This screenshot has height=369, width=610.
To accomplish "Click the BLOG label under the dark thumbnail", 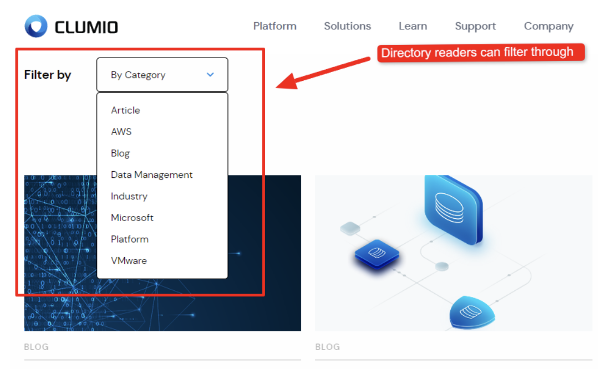I will (36, 347).
